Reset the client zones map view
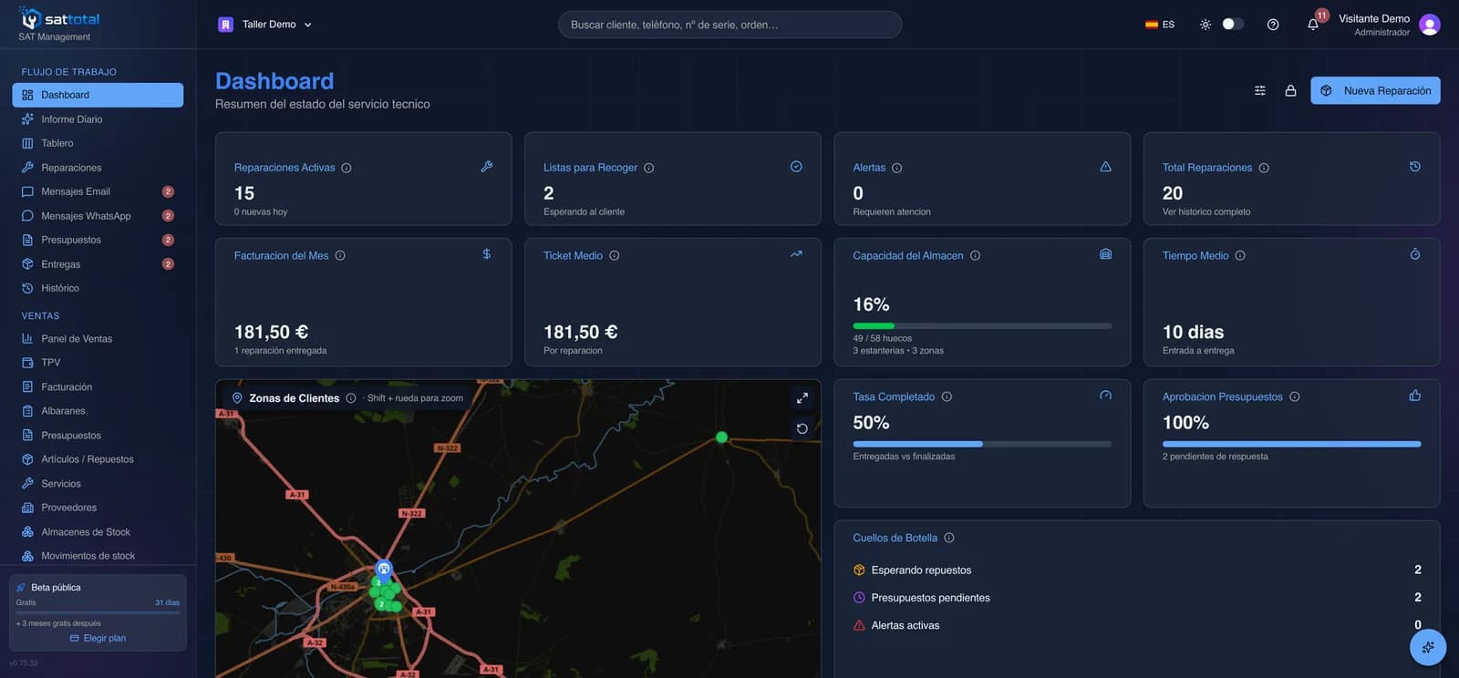This screenshot has height=678, width=1459. tap(802, 428)
